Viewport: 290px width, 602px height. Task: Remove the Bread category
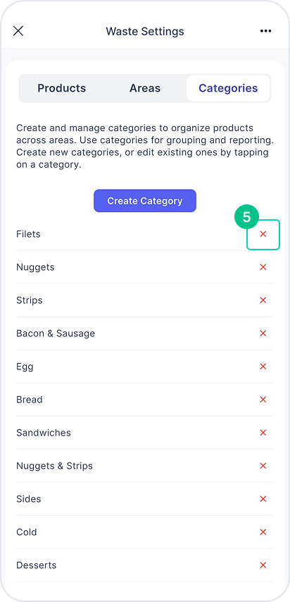263,399
